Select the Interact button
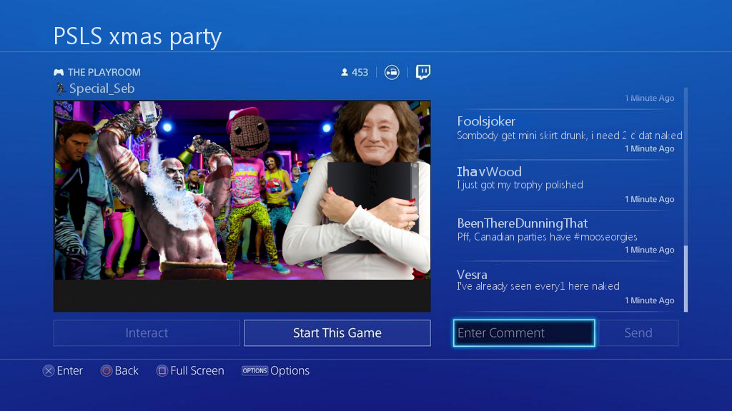 point(147,333)
